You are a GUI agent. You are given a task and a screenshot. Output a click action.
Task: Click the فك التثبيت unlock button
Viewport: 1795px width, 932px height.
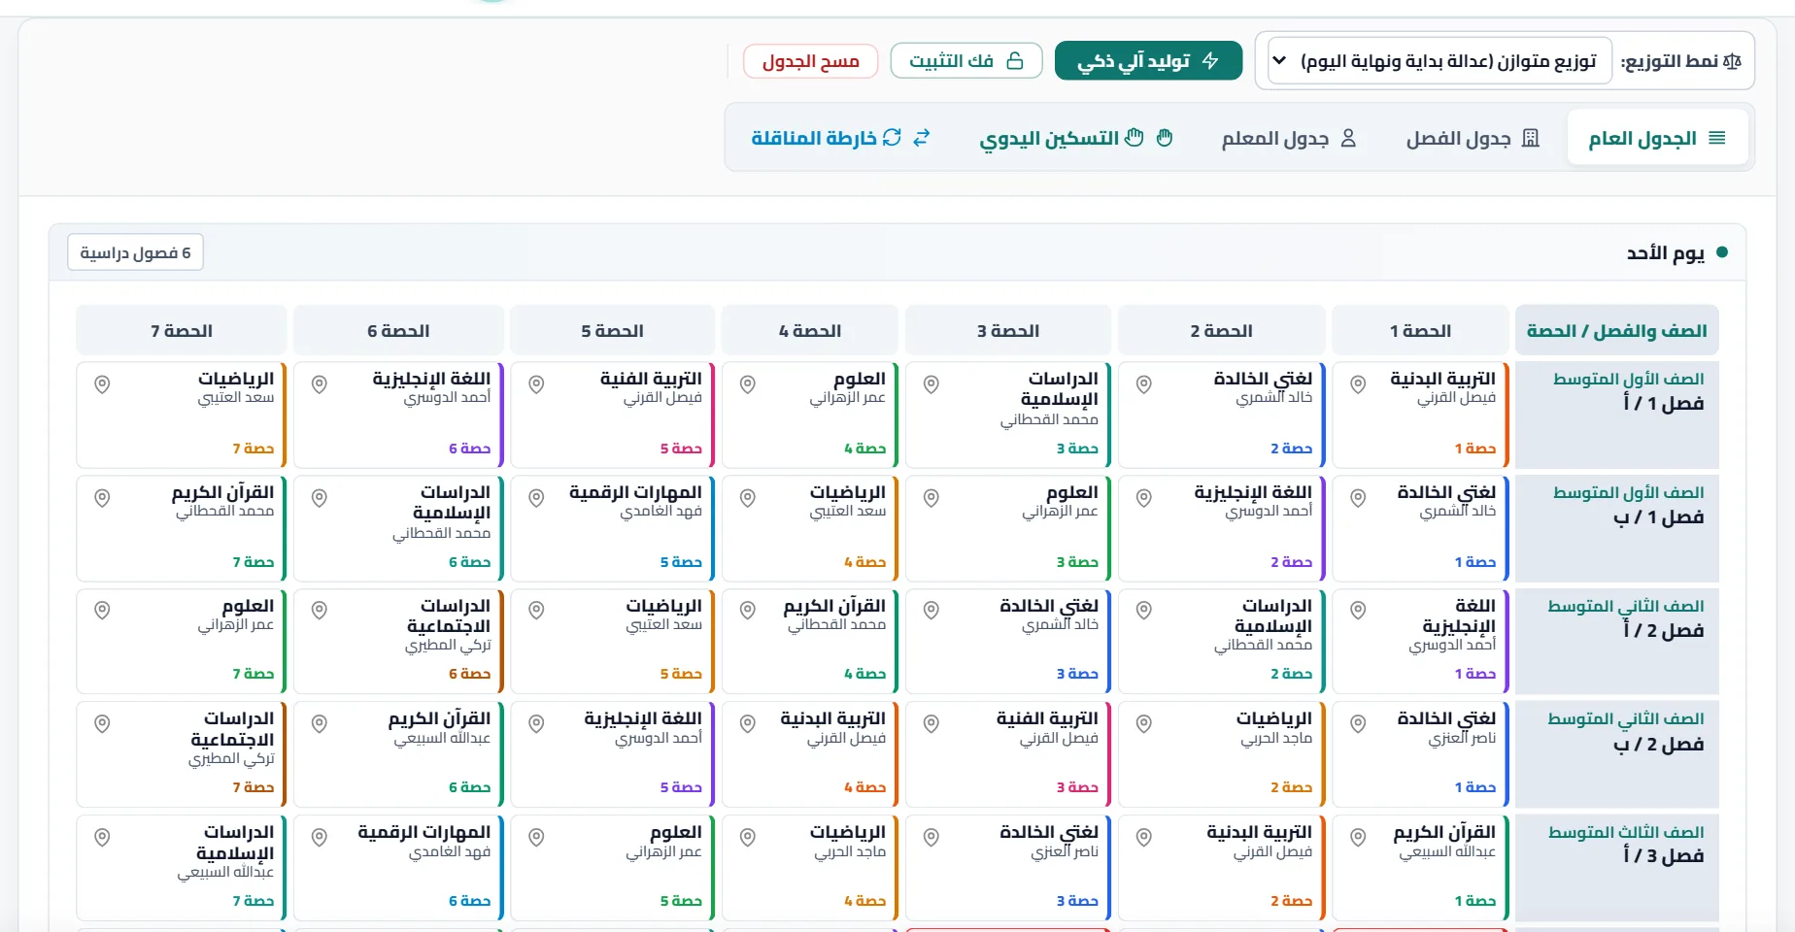click(966, 61)
